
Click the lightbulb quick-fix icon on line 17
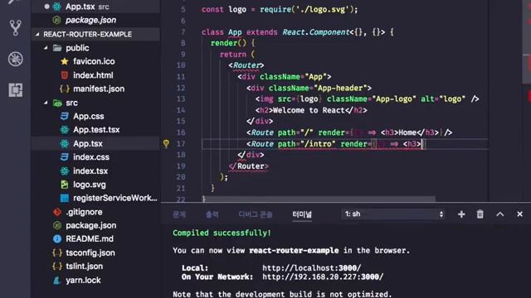166,143
